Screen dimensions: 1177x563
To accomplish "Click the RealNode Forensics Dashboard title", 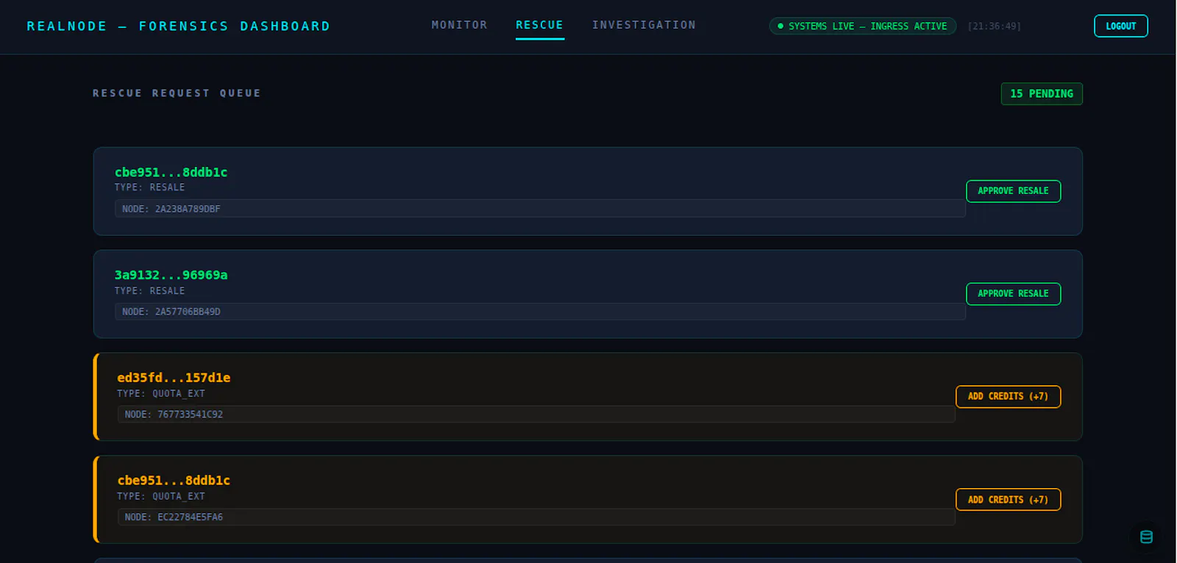I will 179,26.
